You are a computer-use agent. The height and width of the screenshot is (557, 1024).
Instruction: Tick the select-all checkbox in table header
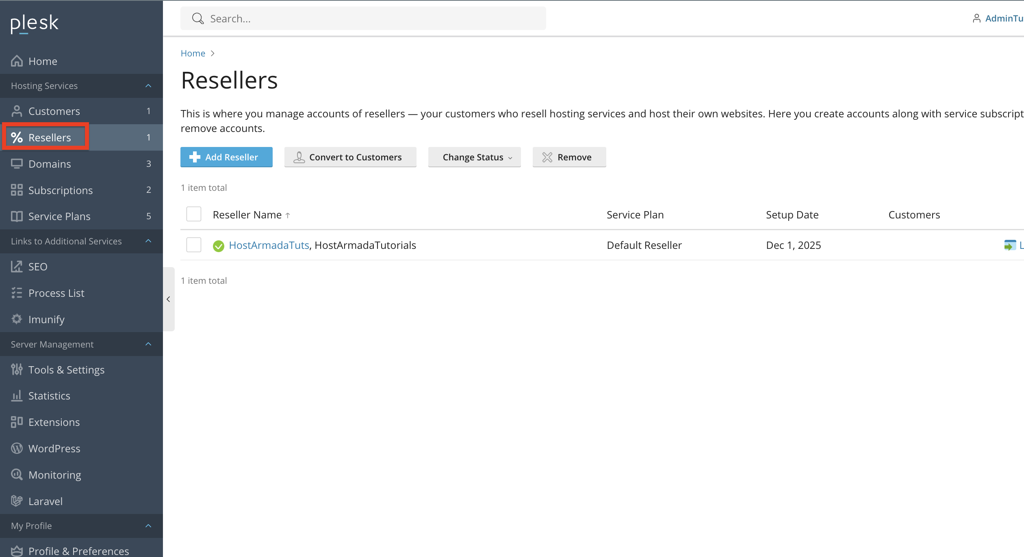coord(194,214)
